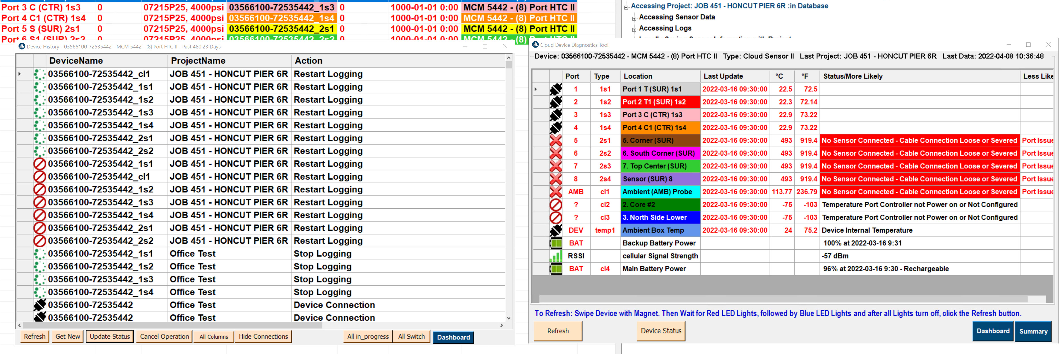Click Main Battery Power battery icon
The width and height of the screenshot is (1063, 354).
[555, 269]
